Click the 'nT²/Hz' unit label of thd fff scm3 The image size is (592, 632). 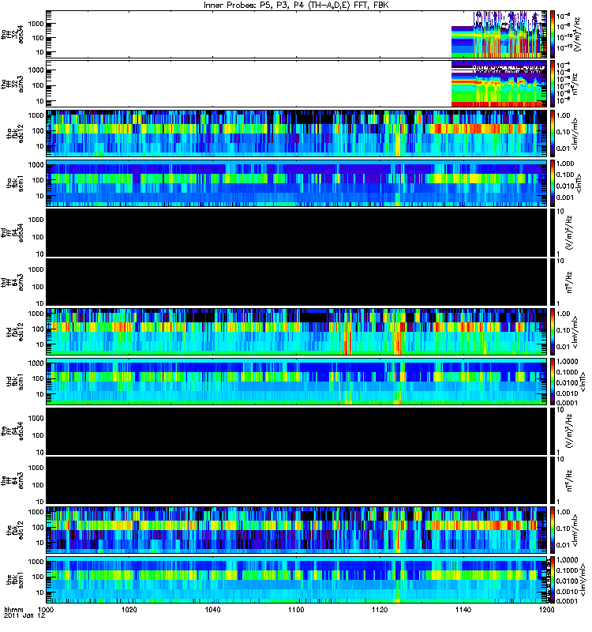point(568,282)
